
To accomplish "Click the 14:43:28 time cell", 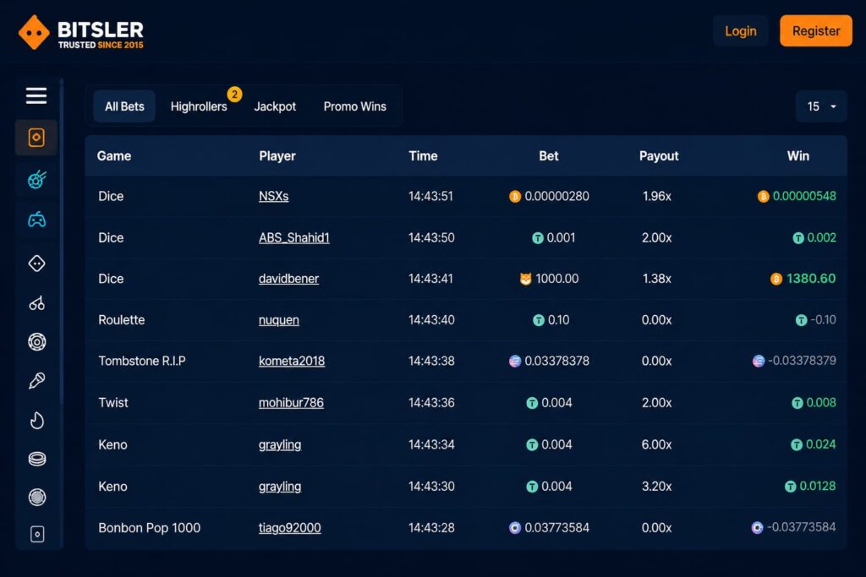I will [x=431, y=528].
